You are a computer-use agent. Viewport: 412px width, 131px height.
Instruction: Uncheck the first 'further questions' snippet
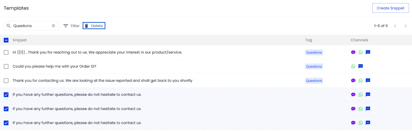6,95
